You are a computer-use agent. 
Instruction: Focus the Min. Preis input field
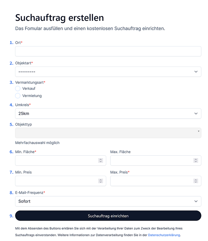point(57,181)
